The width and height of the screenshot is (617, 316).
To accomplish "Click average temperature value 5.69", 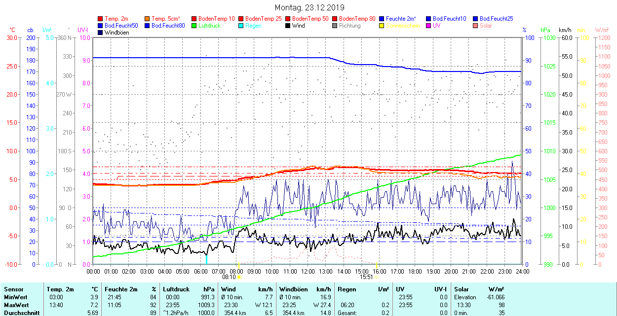I will pos(93,313).
